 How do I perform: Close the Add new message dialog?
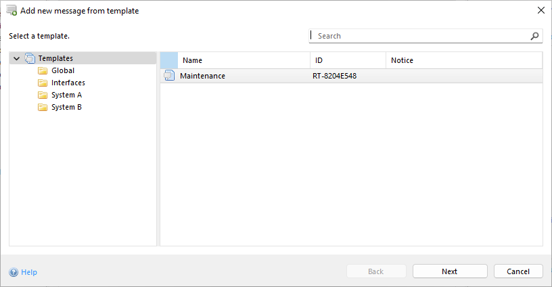[540, 10]
